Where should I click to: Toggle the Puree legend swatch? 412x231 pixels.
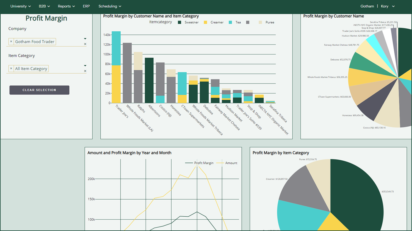coord(260,22)
